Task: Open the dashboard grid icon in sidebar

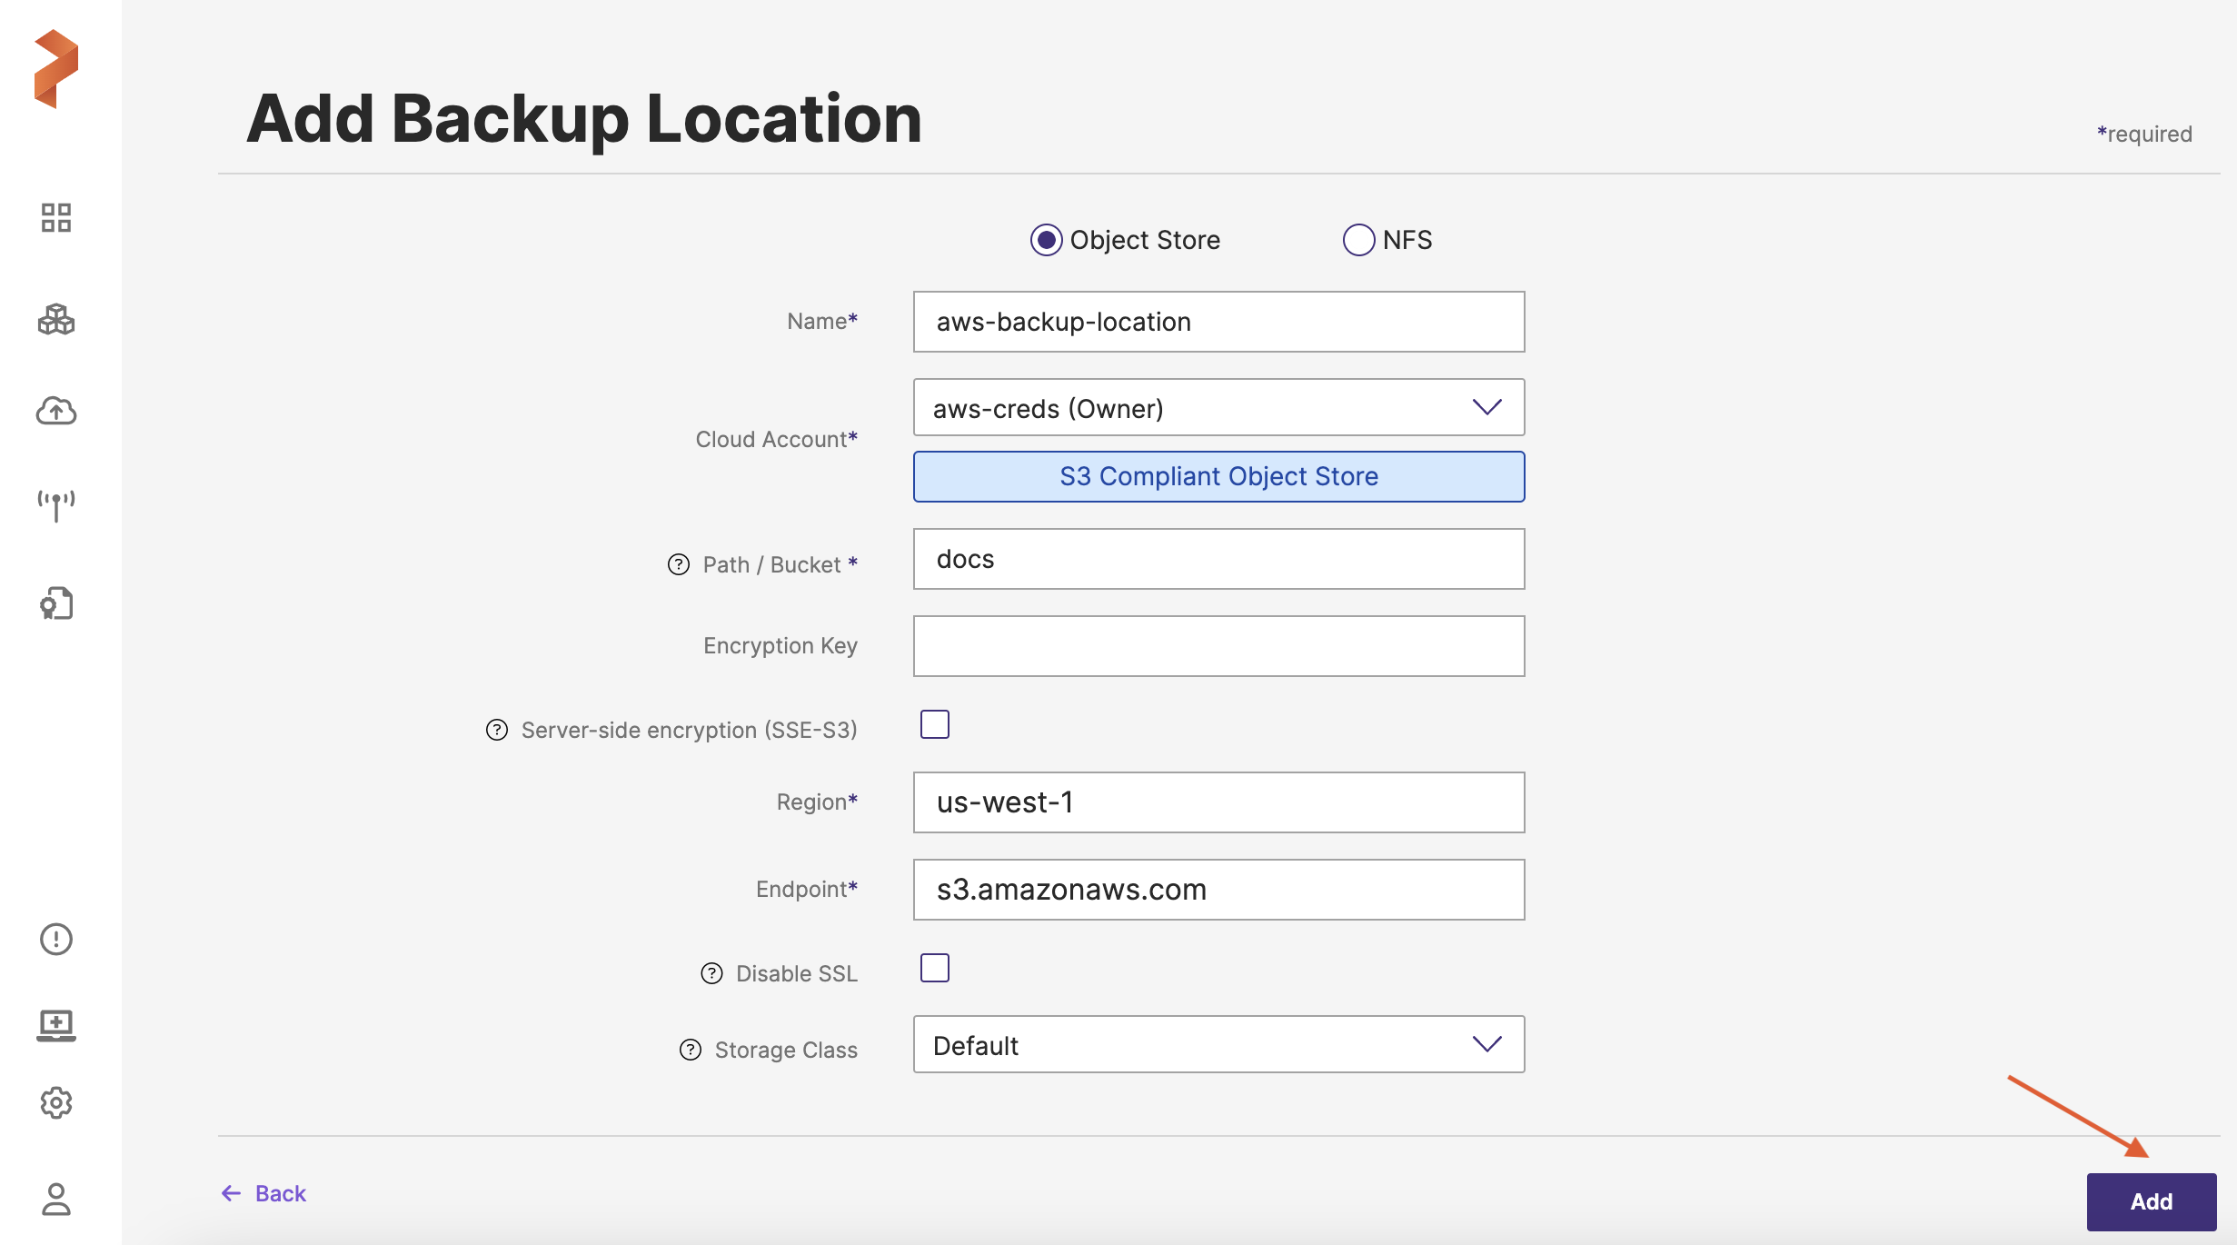Action: (55, 218)
